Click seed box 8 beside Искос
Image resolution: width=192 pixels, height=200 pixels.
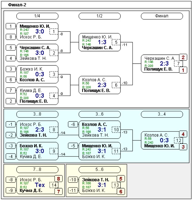pos(11,37)
